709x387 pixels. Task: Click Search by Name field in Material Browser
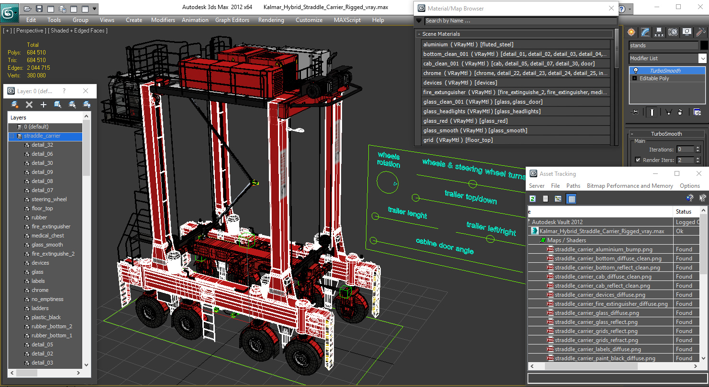521,21
